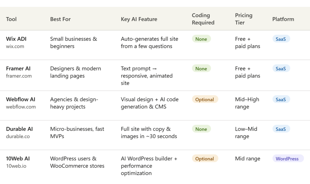Select the Coding Required column header
This screenshot has height=184, width=310.
(x=203, y=19)
